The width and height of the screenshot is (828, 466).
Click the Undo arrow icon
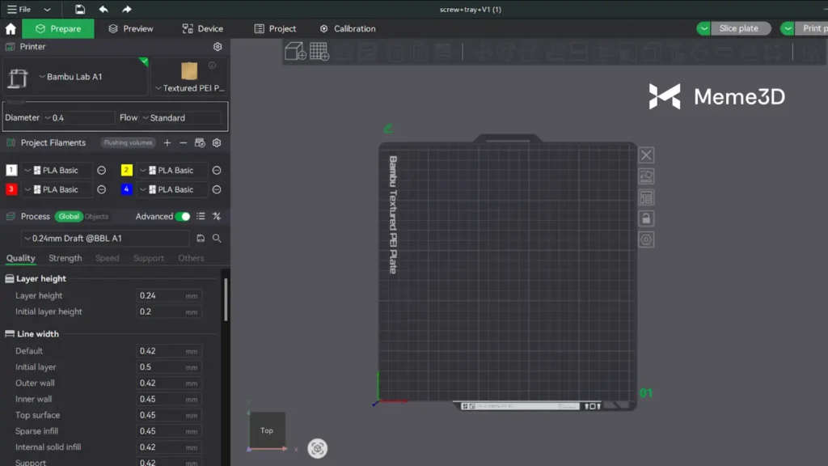pyautogui.click(x=103, y=9)
